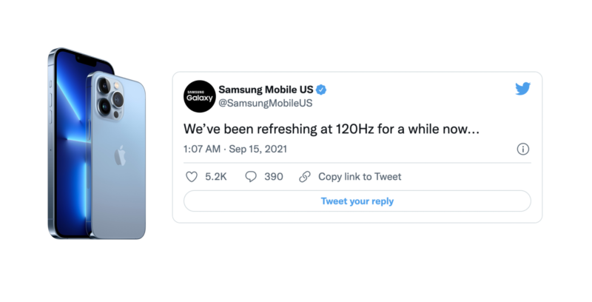Click the blue verified badge
The width and height of the screenshot is (592, 302).
point(322,90)
